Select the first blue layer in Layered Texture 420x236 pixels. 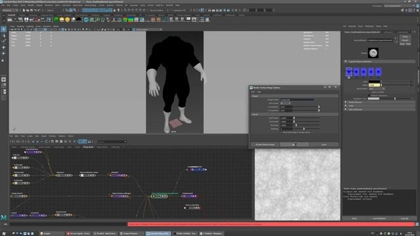[348, 71]
